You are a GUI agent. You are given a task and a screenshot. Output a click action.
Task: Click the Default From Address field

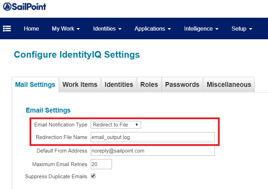152,151
